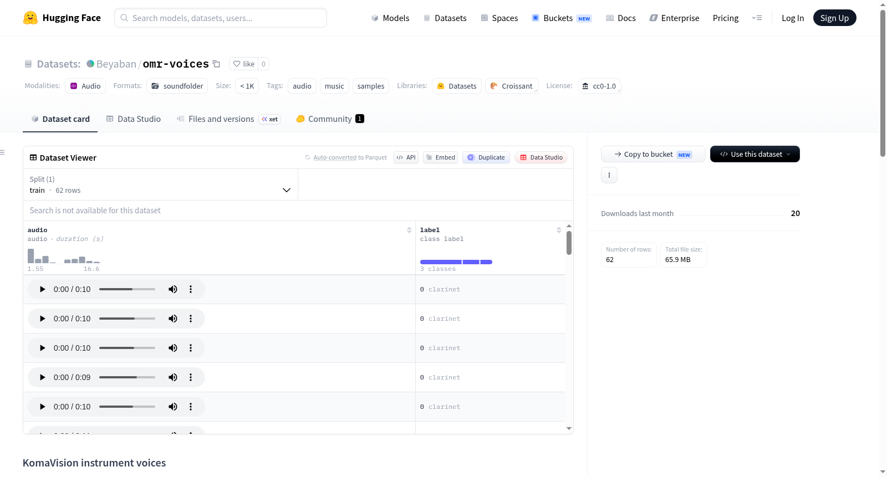Click the dataset viewer scroll-down arrow

(x=569, y=428)
